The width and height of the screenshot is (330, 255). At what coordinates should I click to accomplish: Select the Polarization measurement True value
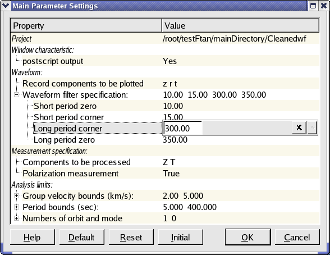pos(171,174)
